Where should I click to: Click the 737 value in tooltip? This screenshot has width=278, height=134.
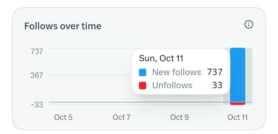pyautogui.click(x=215, y=72)
